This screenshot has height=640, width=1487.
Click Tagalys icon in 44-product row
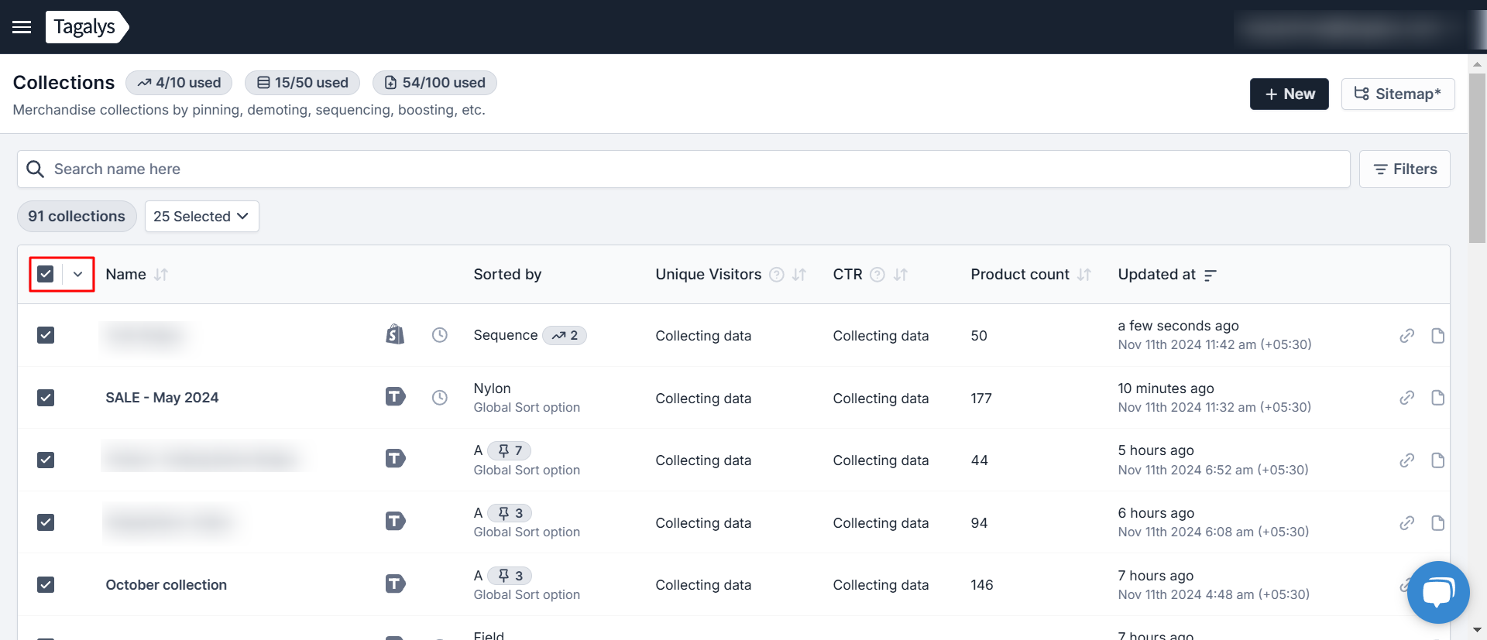pyautogui.click(x=396, y=459)
